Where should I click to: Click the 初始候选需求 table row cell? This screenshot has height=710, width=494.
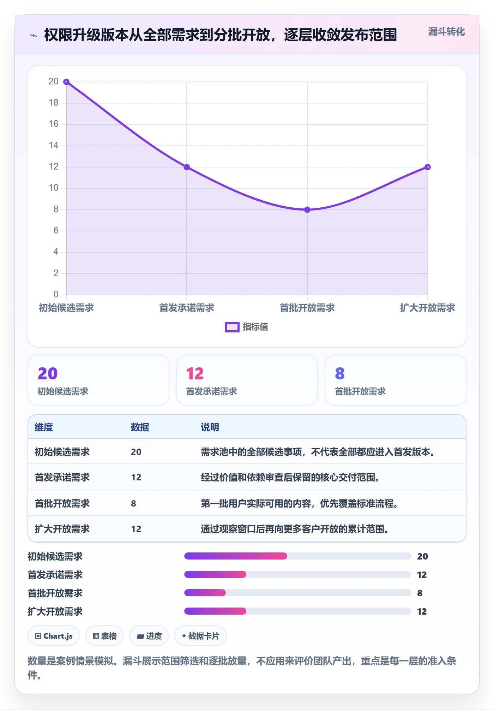tap(62, 452)
